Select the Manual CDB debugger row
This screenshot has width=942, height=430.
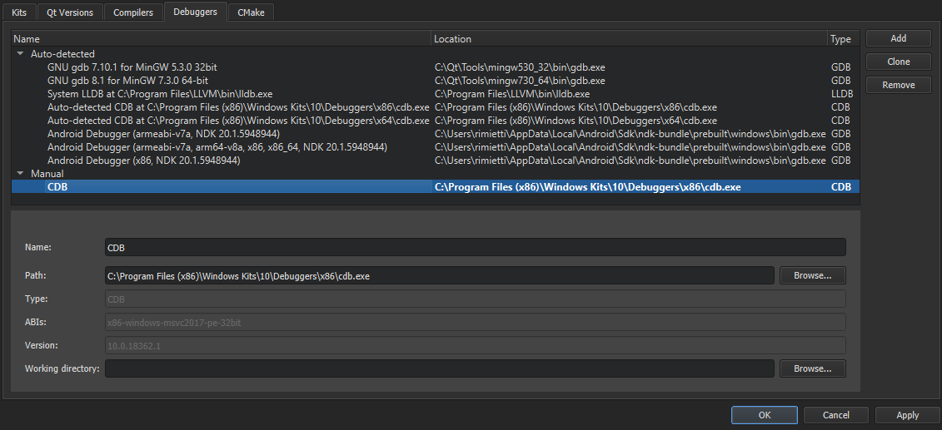point(57,187)
